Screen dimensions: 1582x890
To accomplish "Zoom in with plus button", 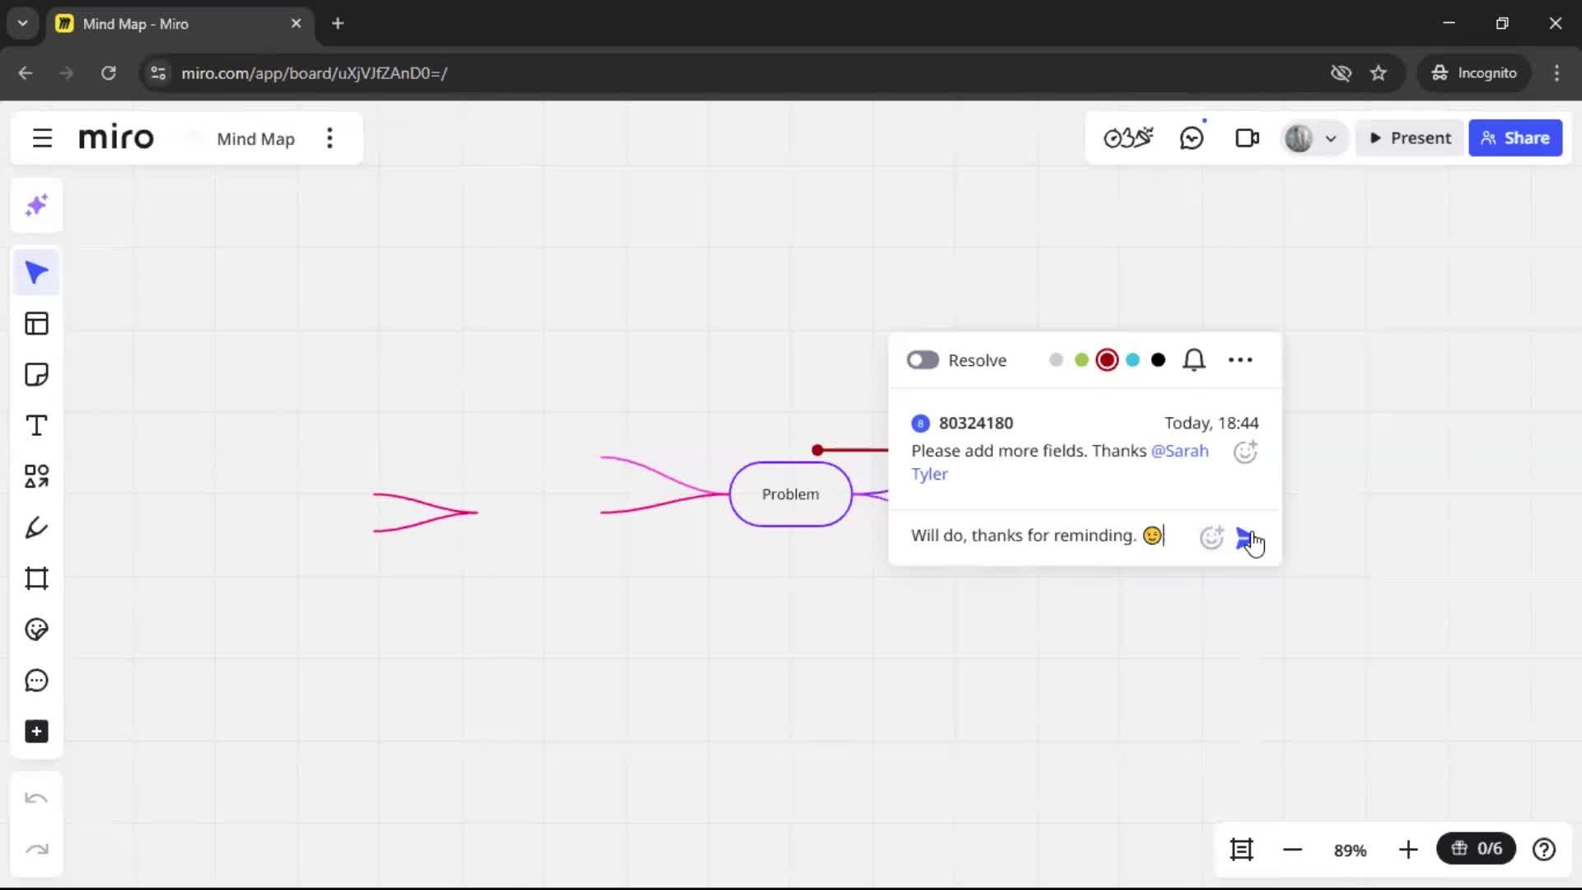I will tap(1407, 850).
